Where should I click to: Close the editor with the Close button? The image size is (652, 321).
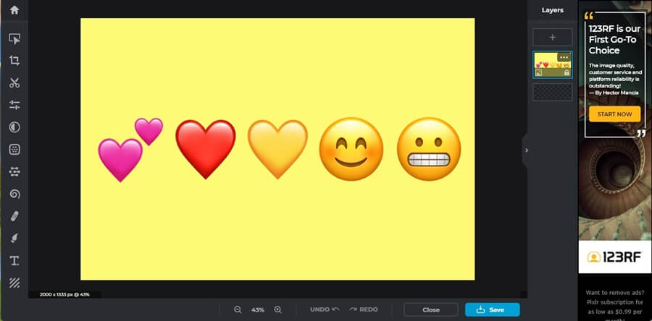click(431, 310)
